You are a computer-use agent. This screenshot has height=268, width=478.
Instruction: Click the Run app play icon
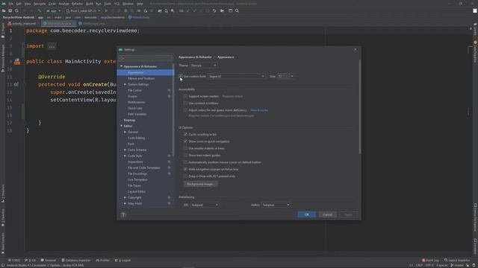(106, 10)
